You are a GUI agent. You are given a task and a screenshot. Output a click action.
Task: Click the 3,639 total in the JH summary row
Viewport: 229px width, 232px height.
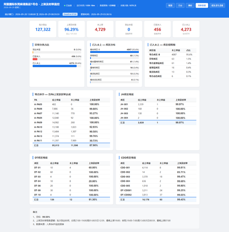(141, 122)
